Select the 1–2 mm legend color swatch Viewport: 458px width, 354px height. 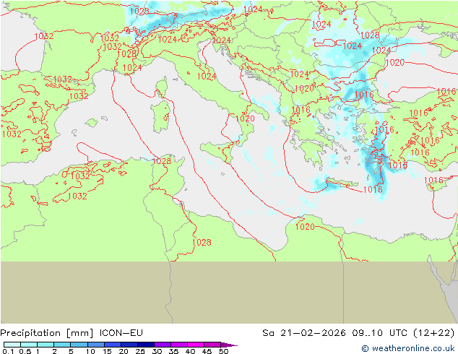(46, 345)
